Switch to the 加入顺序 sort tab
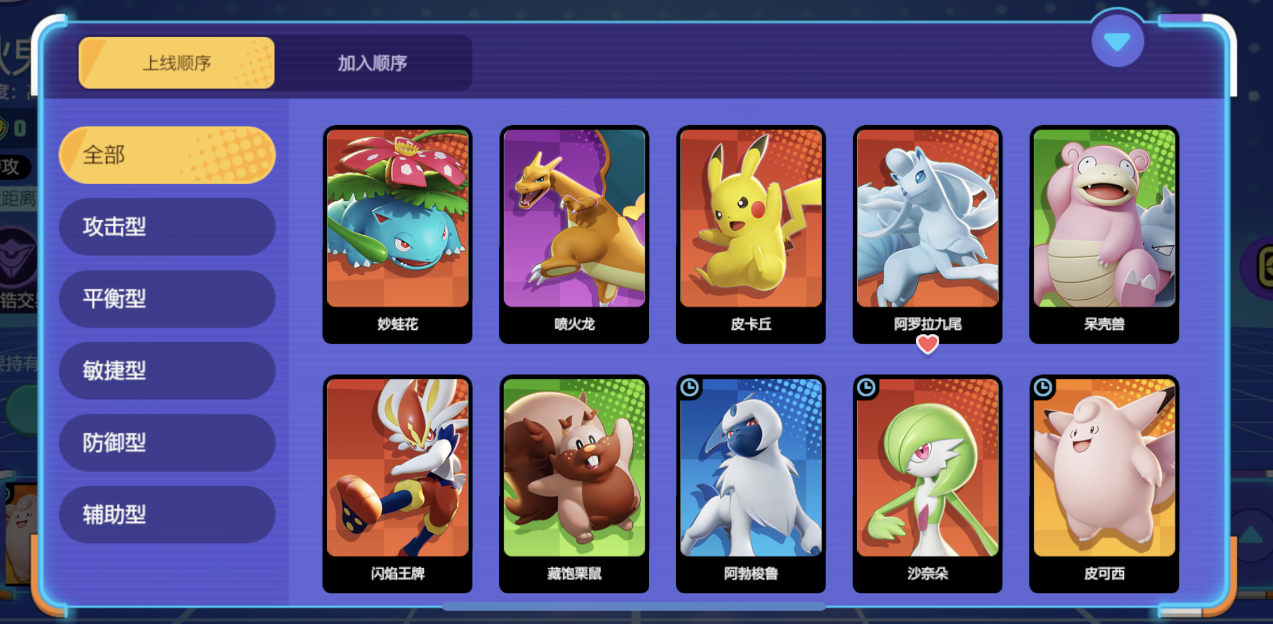The height and width of the screenshot is (624, 1273). point(372,63)
